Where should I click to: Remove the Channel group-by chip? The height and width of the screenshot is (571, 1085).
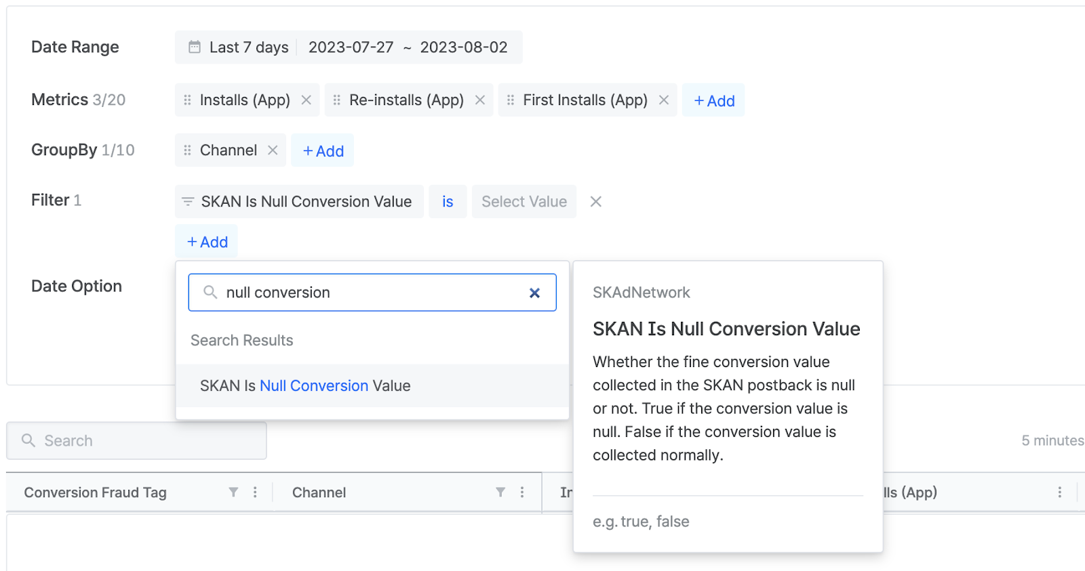(x=273, y=150)
